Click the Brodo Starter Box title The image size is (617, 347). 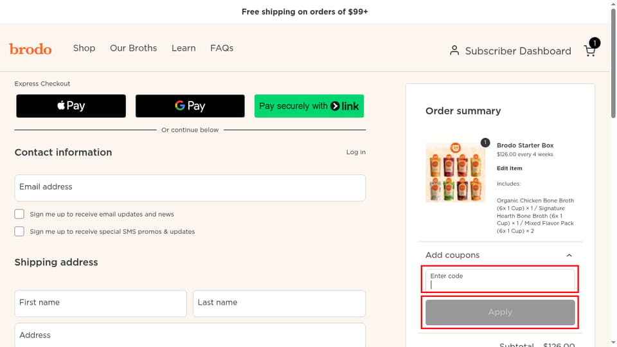click(x=525, y=145)
